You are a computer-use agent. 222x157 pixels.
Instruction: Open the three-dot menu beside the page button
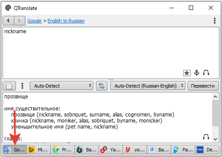point(22,86)
